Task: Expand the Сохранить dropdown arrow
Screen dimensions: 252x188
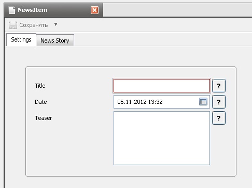Action: [55, 24]
